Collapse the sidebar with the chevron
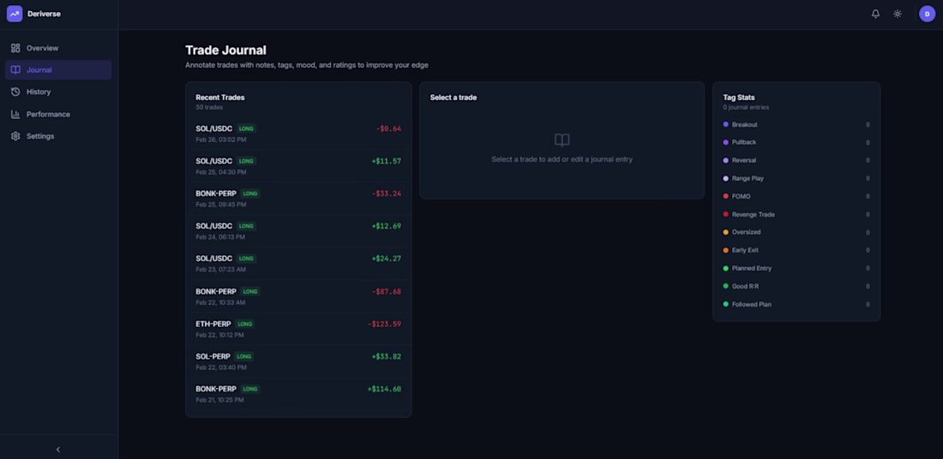The width and height of the screenshot is (943, 459). point(58,450)
